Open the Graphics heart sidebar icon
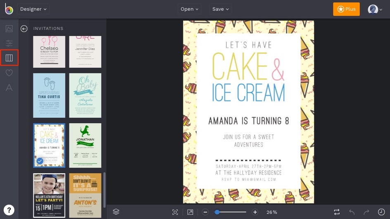 coord(9,73)
